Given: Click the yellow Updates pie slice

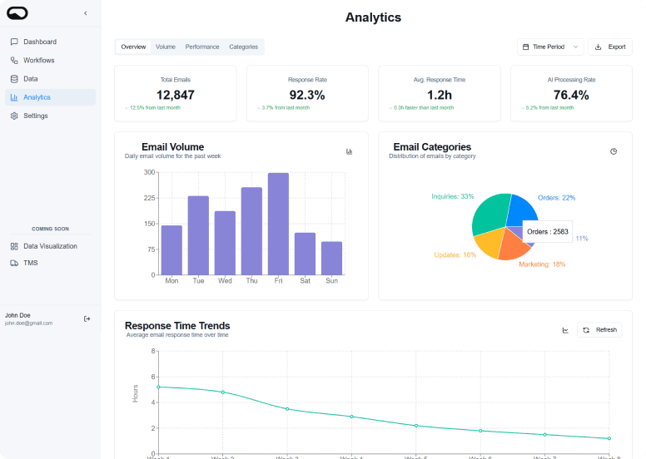Looking at the screenshot, I should (489, 244).
